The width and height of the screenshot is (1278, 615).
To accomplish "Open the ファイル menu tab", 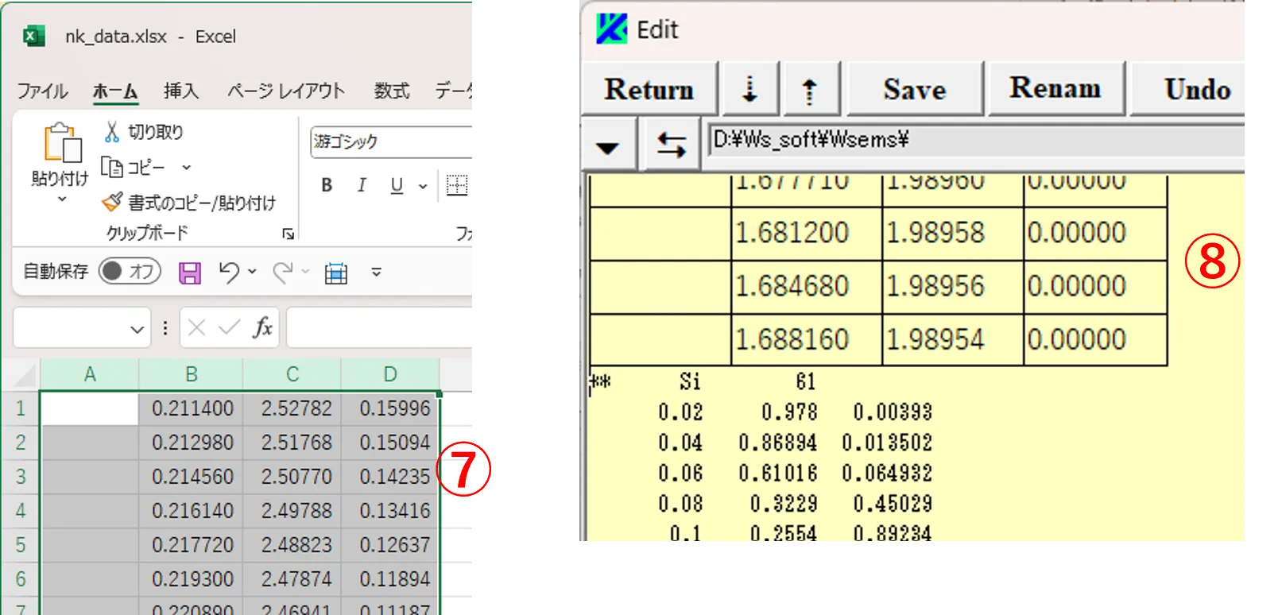I will [43, 91].
